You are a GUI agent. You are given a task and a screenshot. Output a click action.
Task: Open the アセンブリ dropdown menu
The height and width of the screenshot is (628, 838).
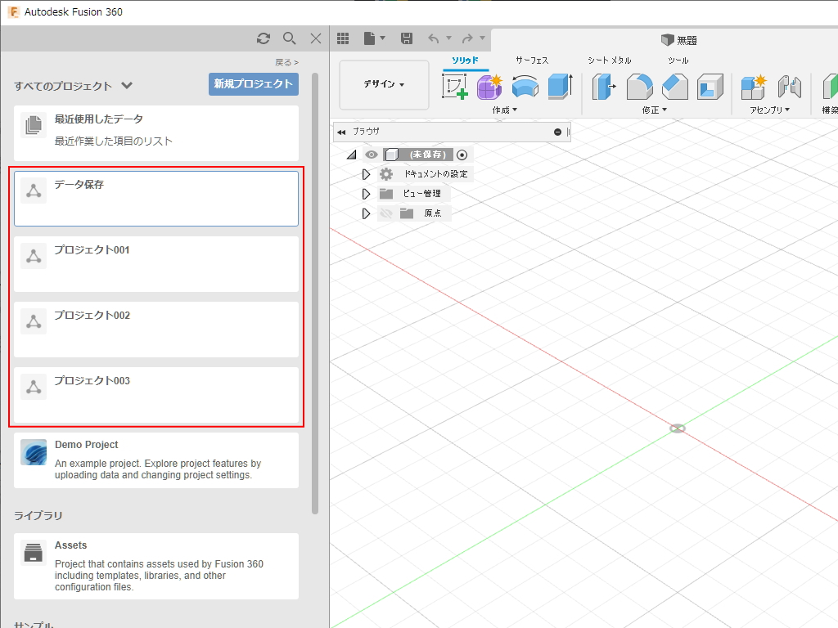point(769,110)
